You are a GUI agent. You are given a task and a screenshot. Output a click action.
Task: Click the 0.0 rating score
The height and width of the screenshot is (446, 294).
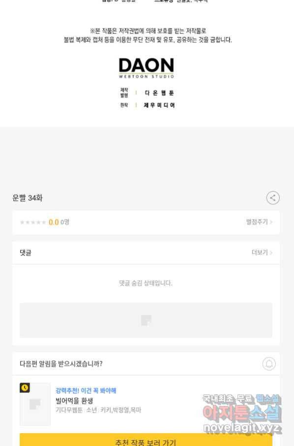54,222
